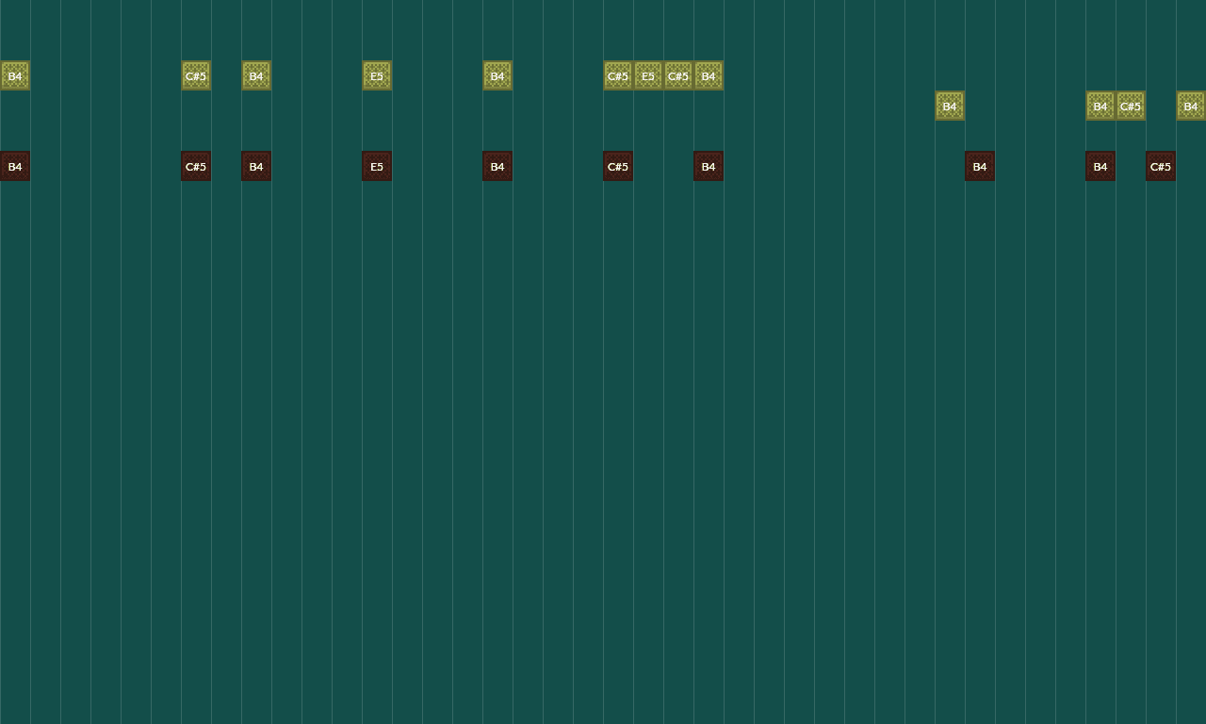Select the first green E5 note block
Screen dimensions: 1206x724
376,75
